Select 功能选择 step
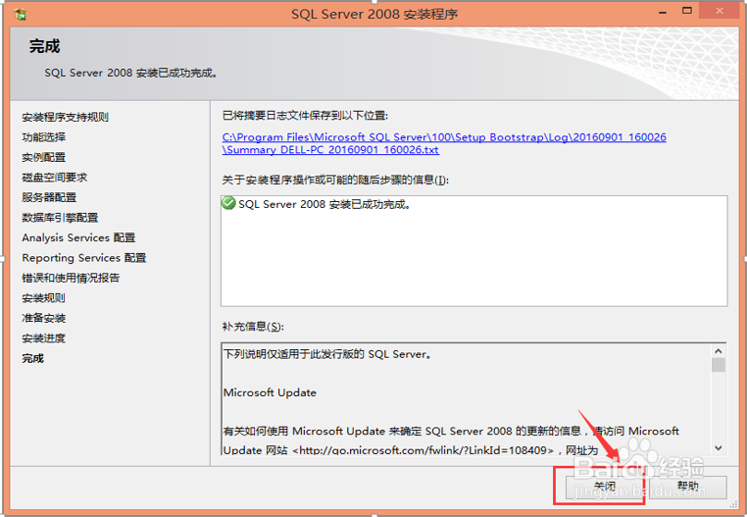747x517 pixels. [44, 137]
